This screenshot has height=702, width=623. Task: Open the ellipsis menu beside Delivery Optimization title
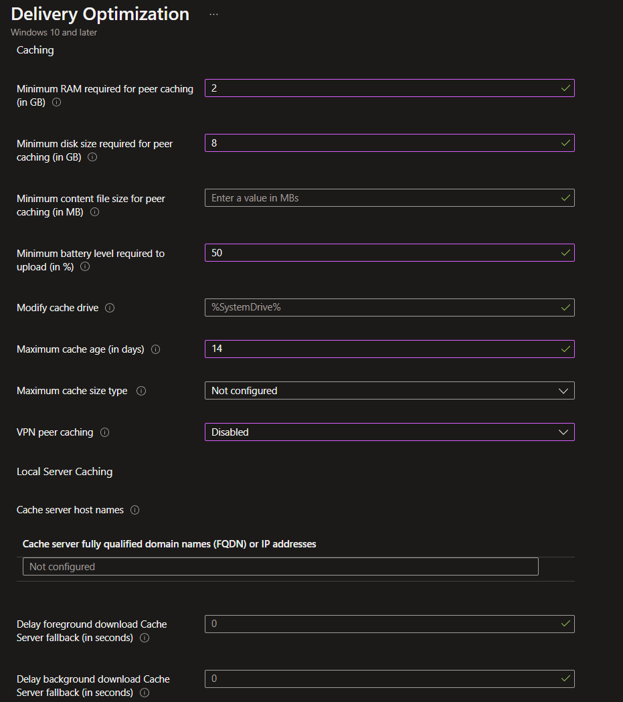coord(214,14)
